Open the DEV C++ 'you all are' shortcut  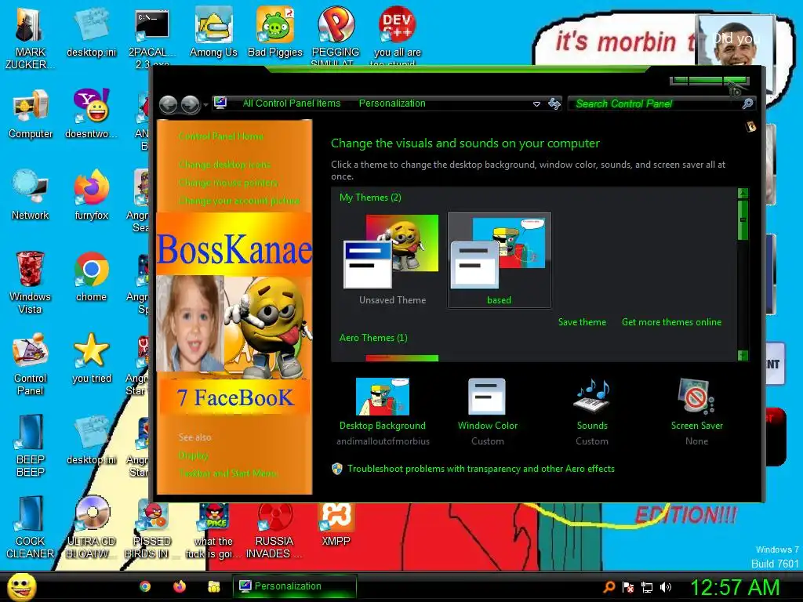[x=397, y=36]
